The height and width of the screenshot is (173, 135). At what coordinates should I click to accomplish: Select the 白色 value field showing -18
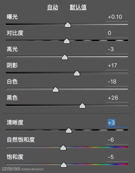117,82
